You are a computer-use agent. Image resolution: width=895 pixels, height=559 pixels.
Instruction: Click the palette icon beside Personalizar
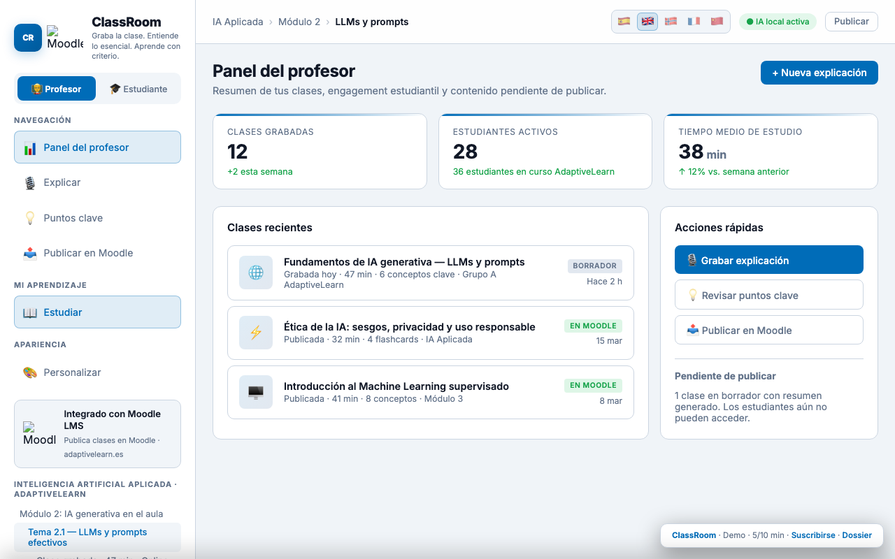(x=30, y=372)
